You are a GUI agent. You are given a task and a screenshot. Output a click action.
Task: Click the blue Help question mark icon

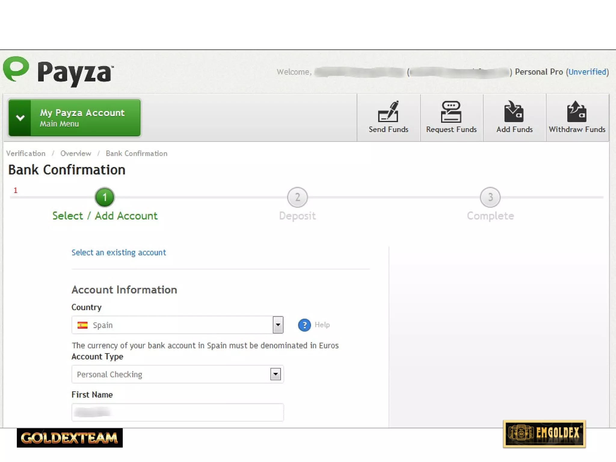click(x=304, y=325)
